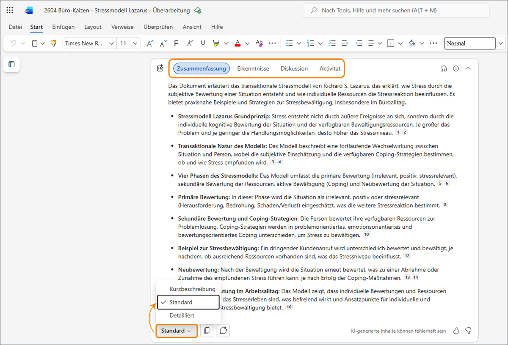Click the Standard length button
508x345 pixels.
coord(176,331)
